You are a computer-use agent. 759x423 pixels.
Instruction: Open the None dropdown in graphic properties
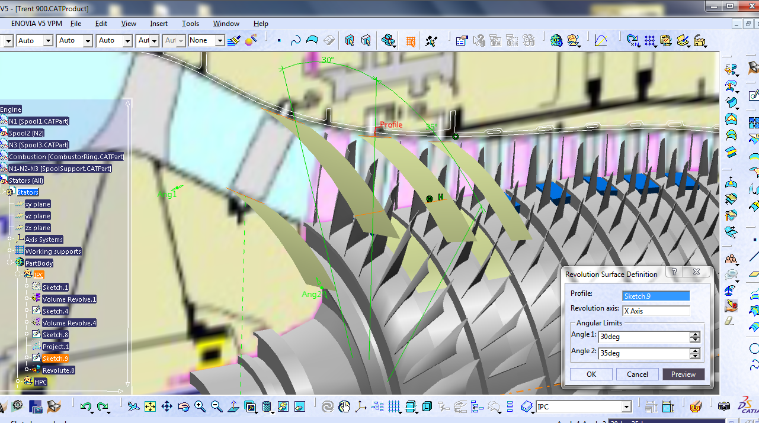tap(220, 41)
